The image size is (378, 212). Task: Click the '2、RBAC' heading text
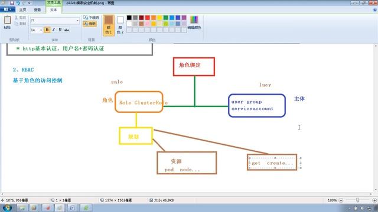tap(24, 69)
